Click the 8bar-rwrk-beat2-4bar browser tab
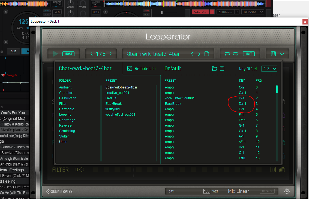This screenshot has height=199, width=309. coord(85,68)
